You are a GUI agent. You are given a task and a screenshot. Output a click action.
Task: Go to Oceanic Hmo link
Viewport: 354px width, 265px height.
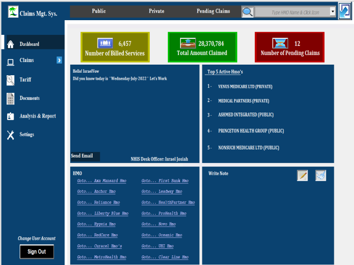click(x=162, y=235)
